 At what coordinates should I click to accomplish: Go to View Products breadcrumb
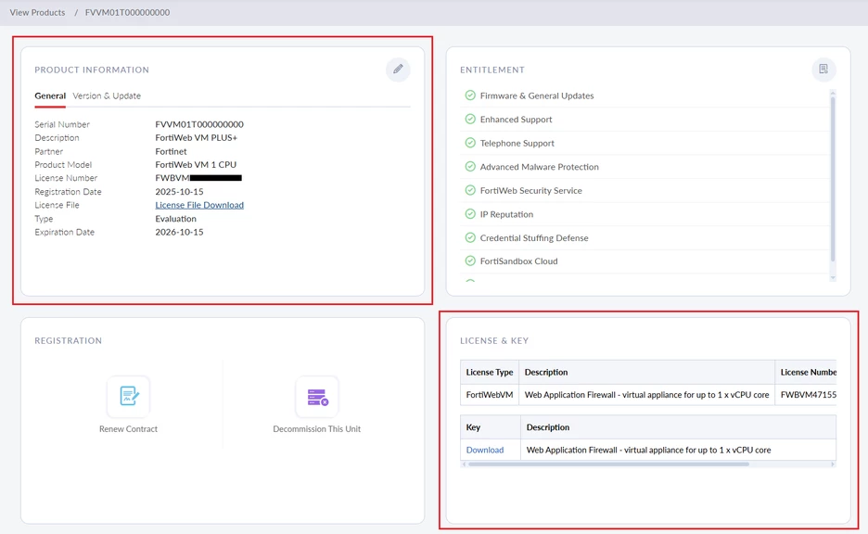(x=37, y=12)
